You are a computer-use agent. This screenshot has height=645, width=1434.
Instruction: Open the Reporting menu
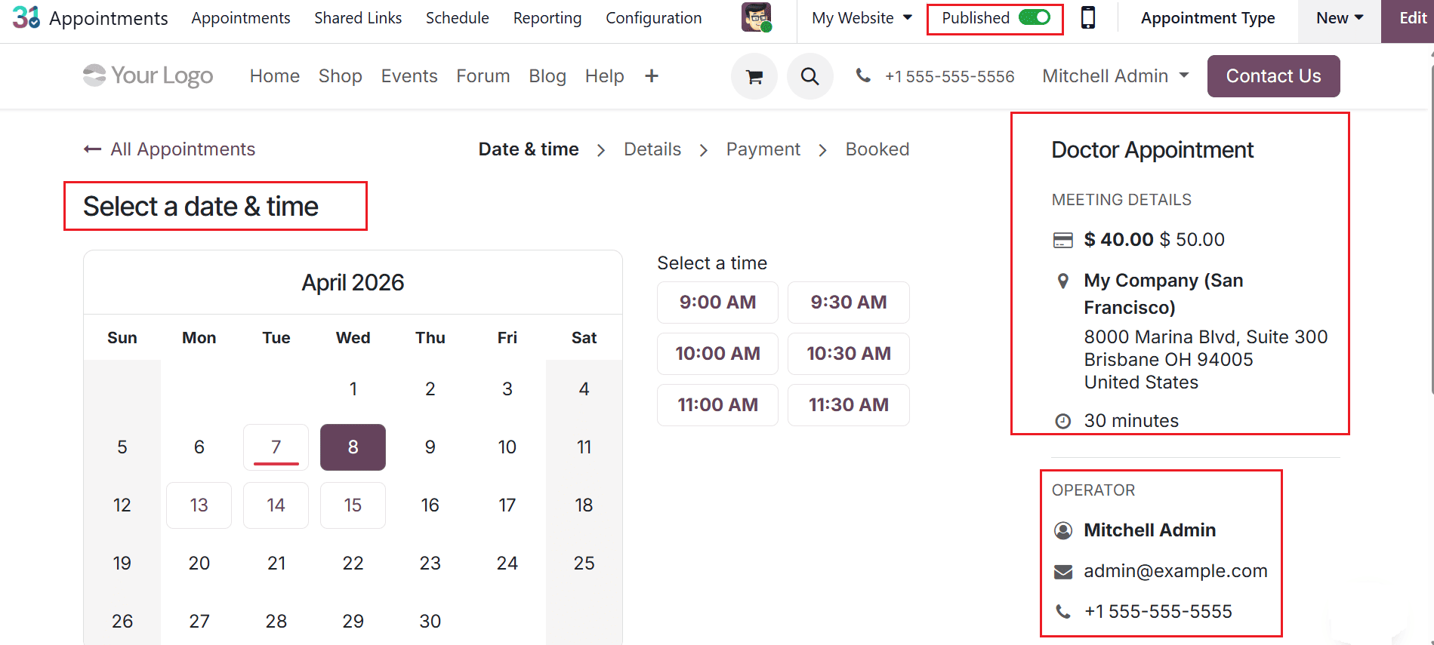point(547,17)
